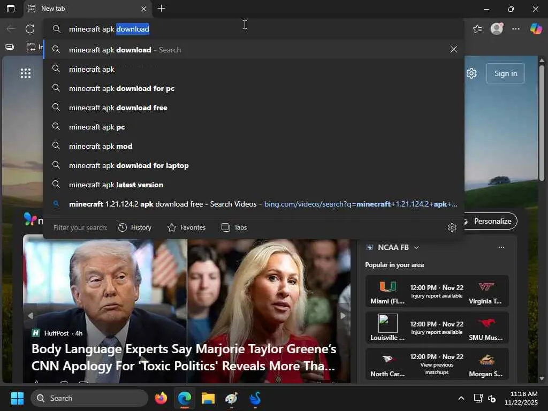Screen dimensions: 548x411
Task: Choose top 'minecraft apk download - Search' suggestion
Action: click(254, 50)
